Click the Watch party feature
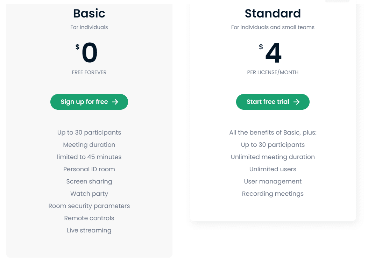 tap(89, 194)
